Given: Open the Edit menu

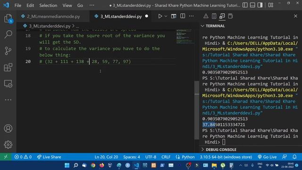Looking at the screenshot, I should [x=30, y=5].
